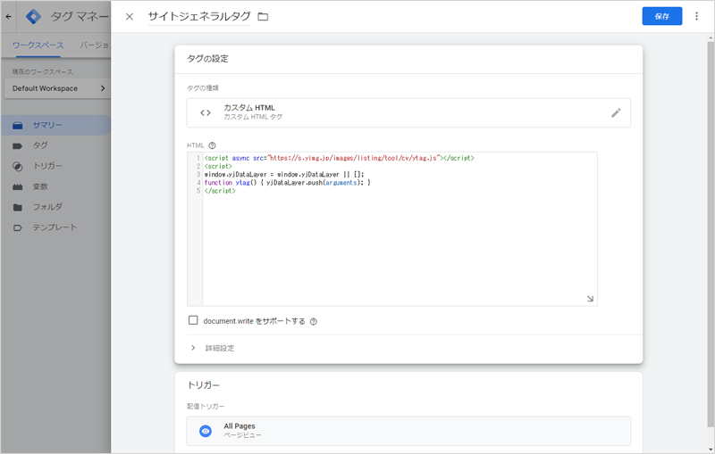Click the closing </script> code line
This screenshot has height=454, width=715.
[220, 191]
